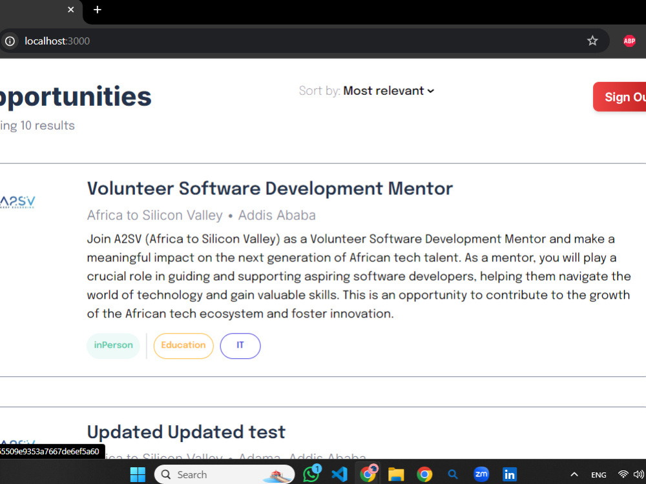Screen dimensions: 646x484
Task: Select the Education tag
Action: click(183, 346)
